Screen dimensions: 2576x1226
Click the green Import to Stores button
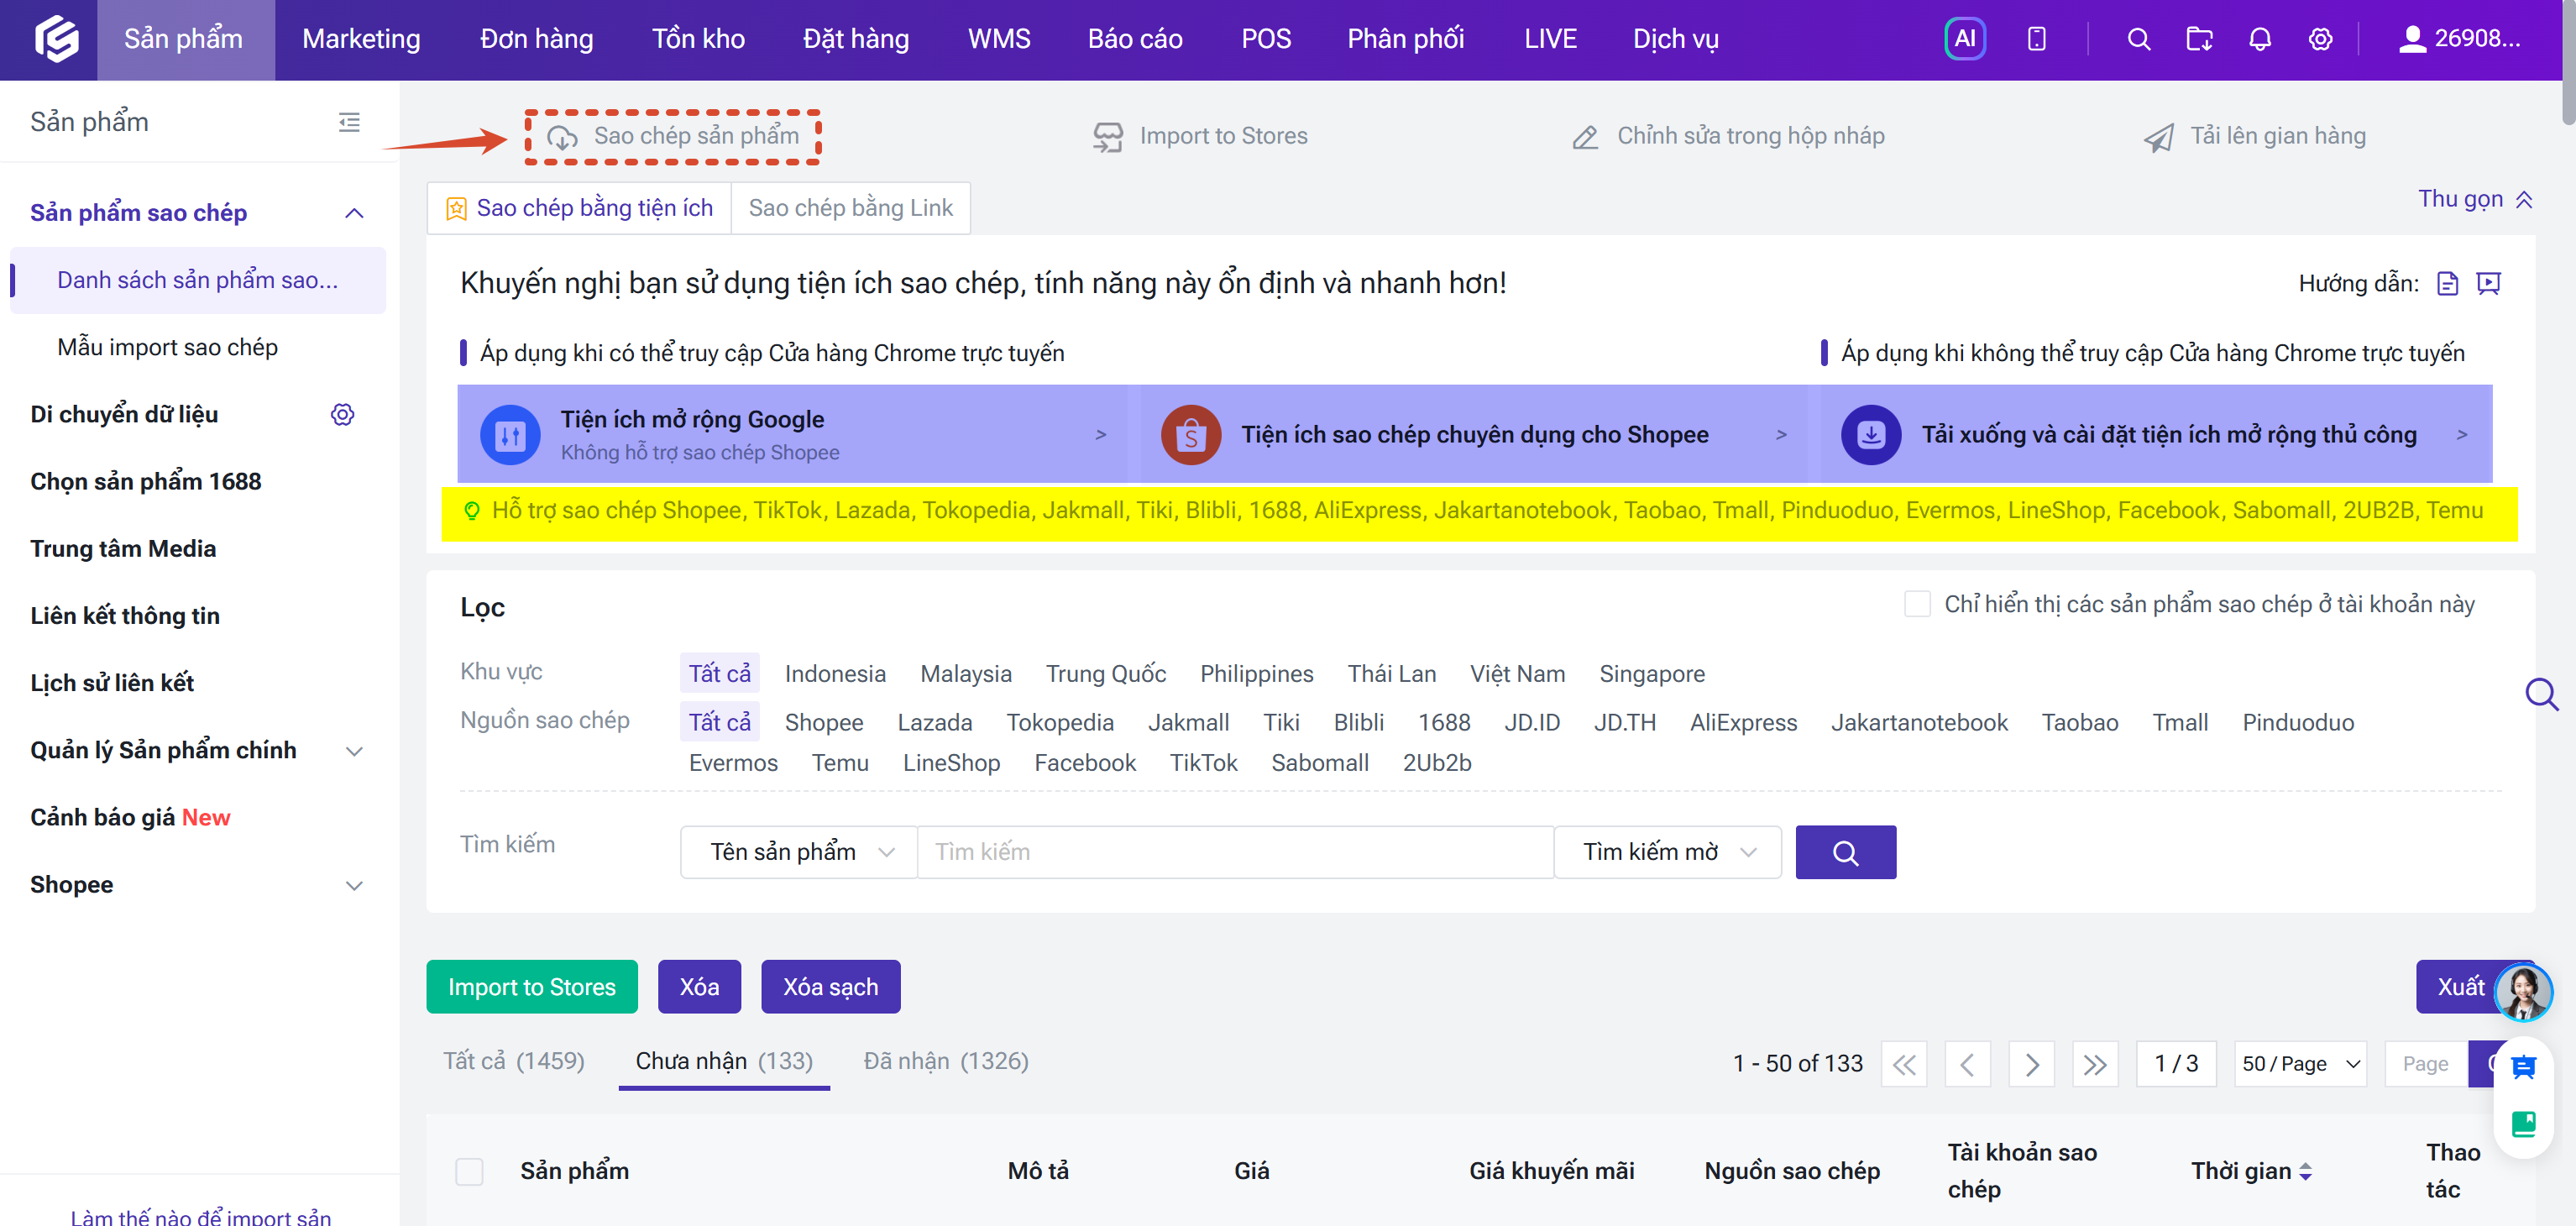pyautogui.click(x=531, y=987)
